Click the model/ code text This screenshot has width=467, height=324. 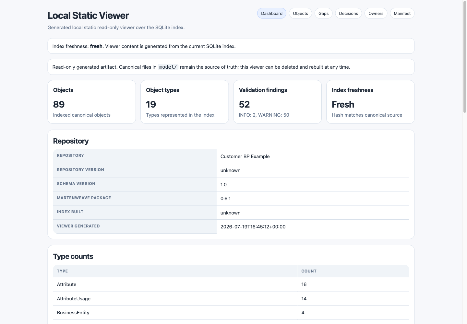click(x=168, y=67)
